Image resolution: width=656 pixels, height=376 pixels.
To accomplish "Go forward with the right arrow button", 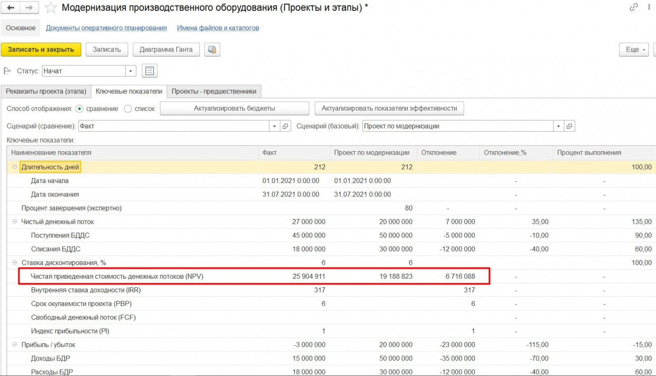I will click(29, 8).
